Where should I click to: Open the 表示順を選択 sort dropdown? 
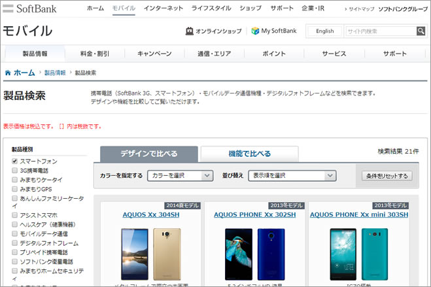pos(292,175)
